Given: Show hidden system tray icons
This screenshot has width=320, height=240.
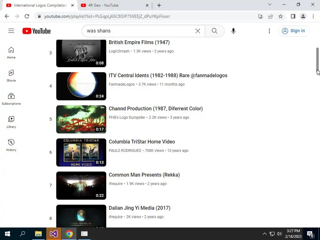Looking at the screenshot, I should tap(264, 234).
